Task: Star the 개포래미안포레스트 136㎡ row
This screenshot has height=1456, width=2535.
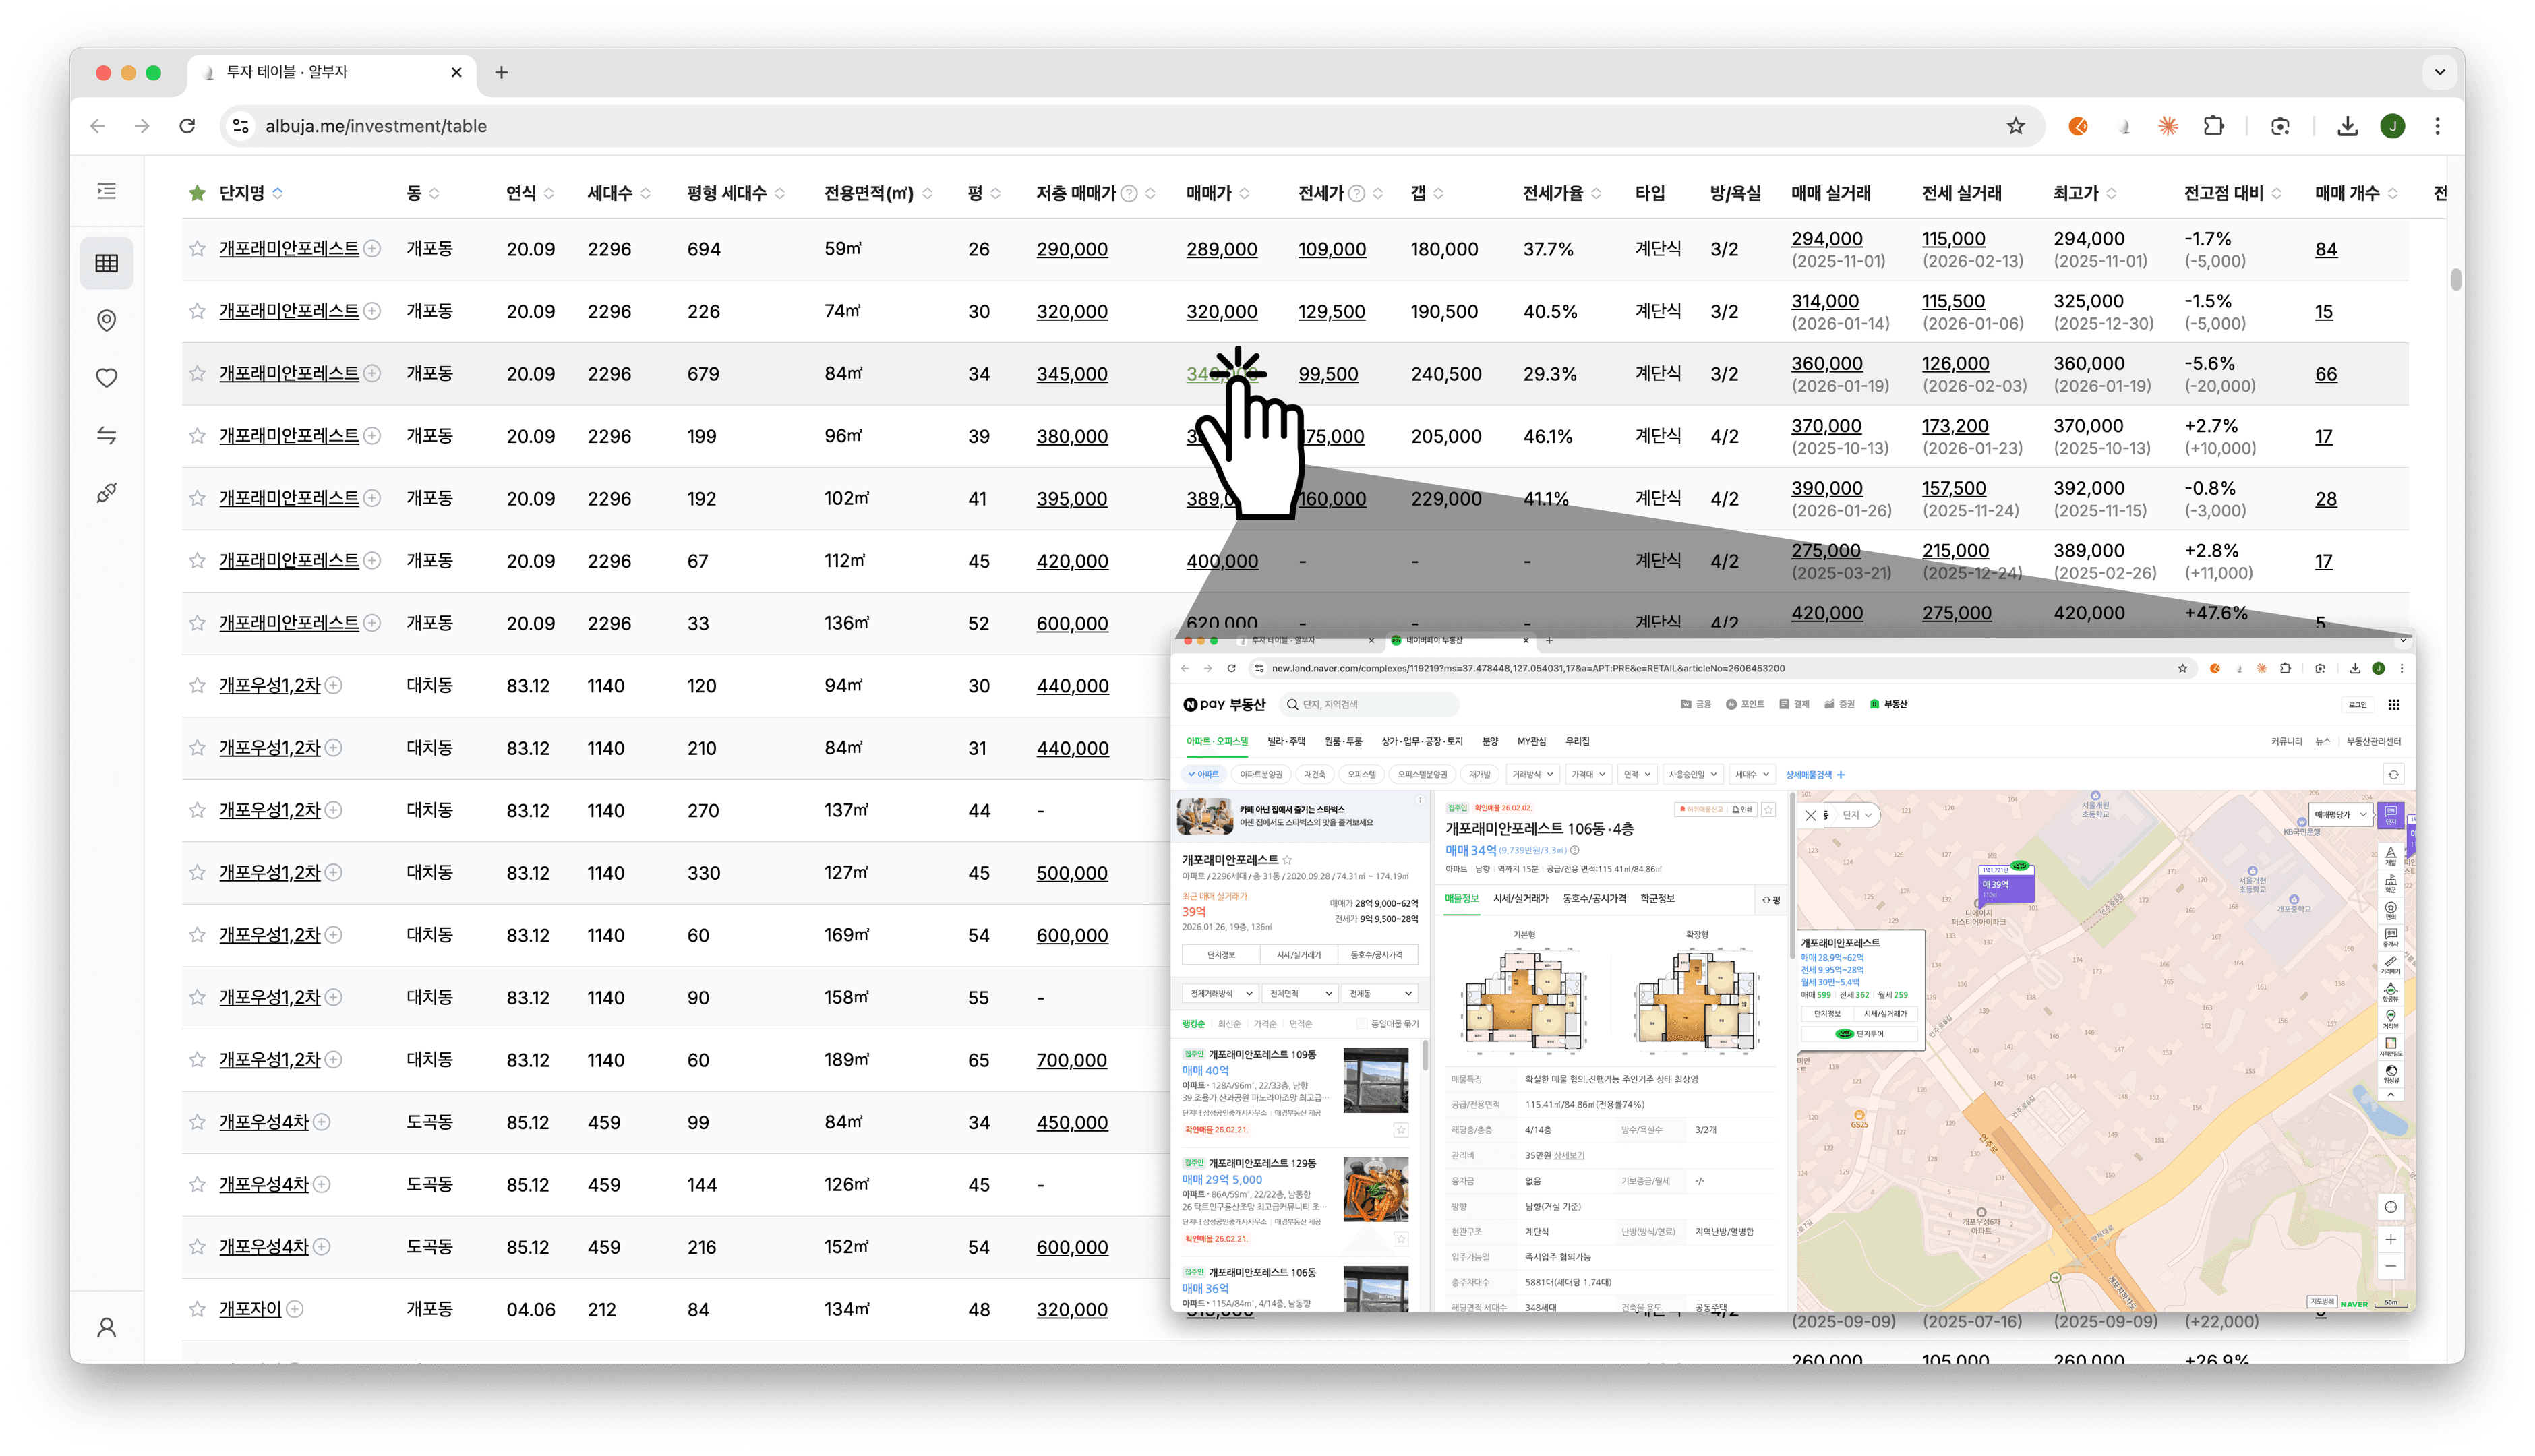Action: click(197, 623)
